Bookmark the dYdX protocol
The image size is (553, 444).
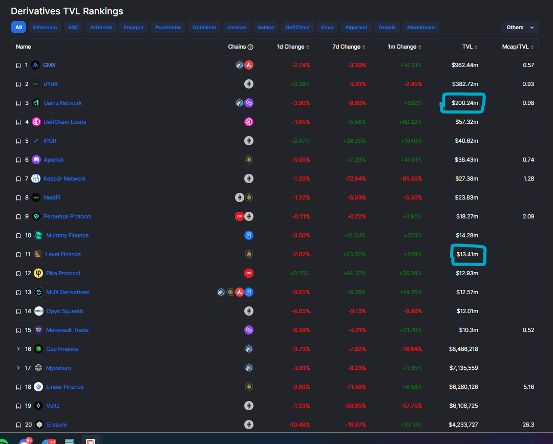(x=18, y=84)
